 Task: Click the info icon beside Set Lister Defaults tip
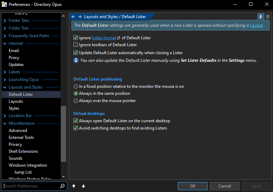point(76,60)
